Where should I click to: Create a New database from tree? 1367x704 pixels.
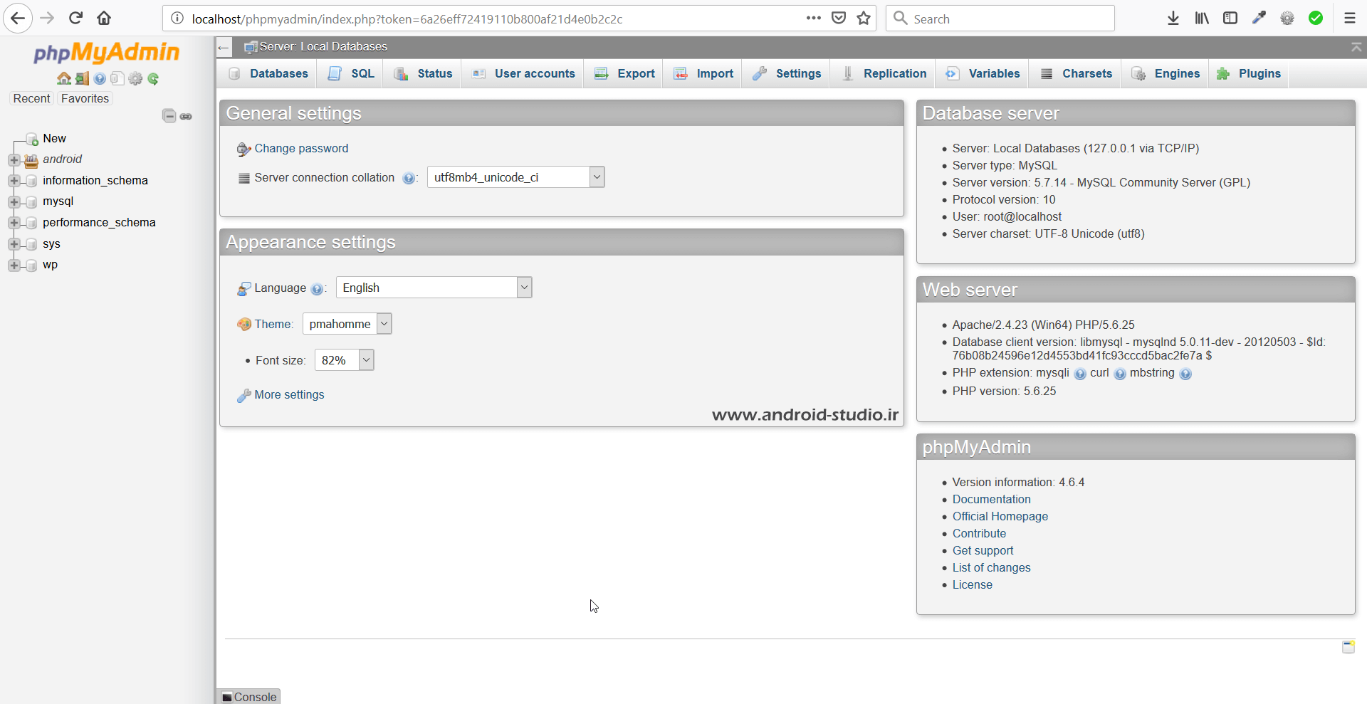pyautogui.click(x=54, y=139)
